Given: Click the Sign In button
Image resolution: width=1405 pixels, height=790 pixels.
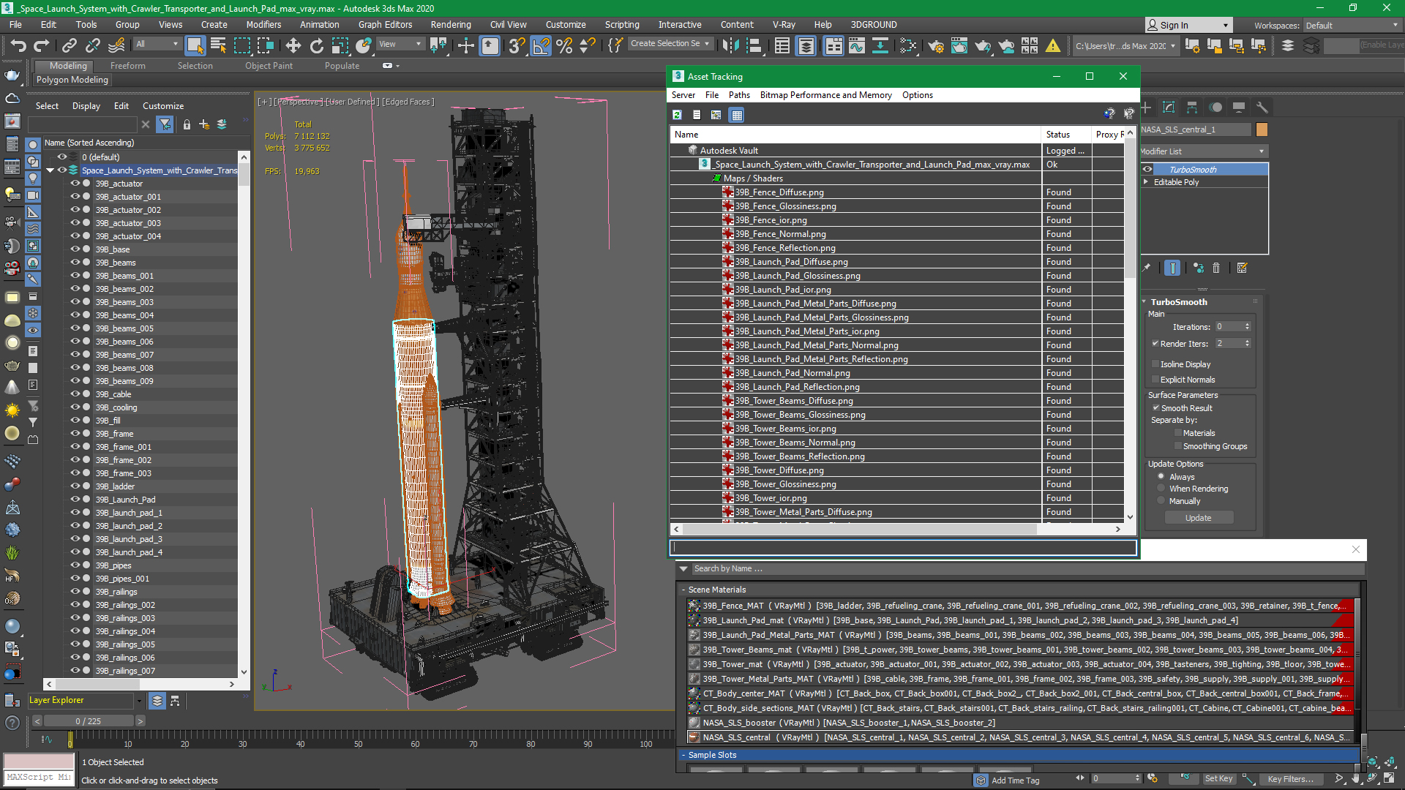Looking at the screenshot, I should tap(1188, 25).
